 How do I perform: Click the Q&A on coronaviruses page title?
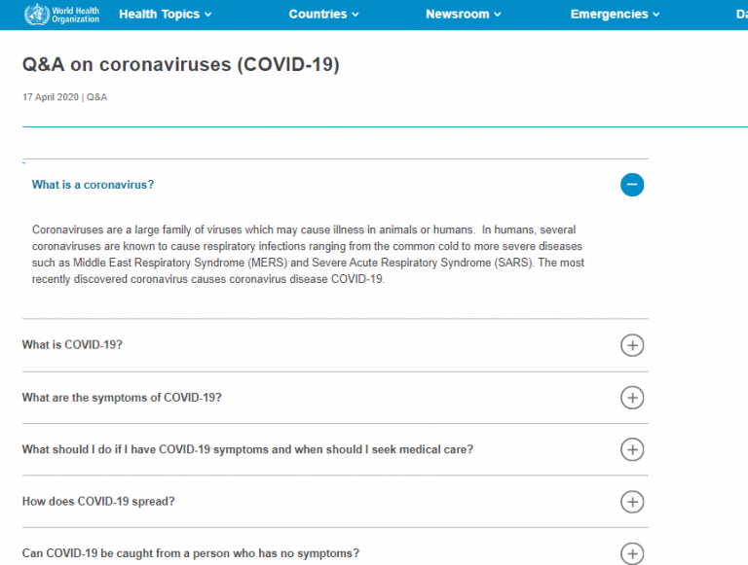(x=181, y=65)
